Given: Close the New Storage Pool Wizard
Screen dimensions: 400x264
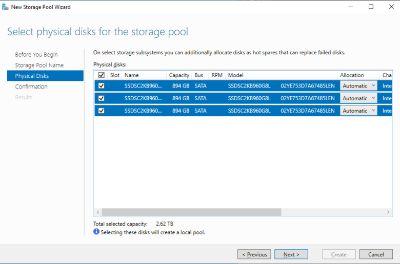Looking at the screenshot, I should coord(391,7).
